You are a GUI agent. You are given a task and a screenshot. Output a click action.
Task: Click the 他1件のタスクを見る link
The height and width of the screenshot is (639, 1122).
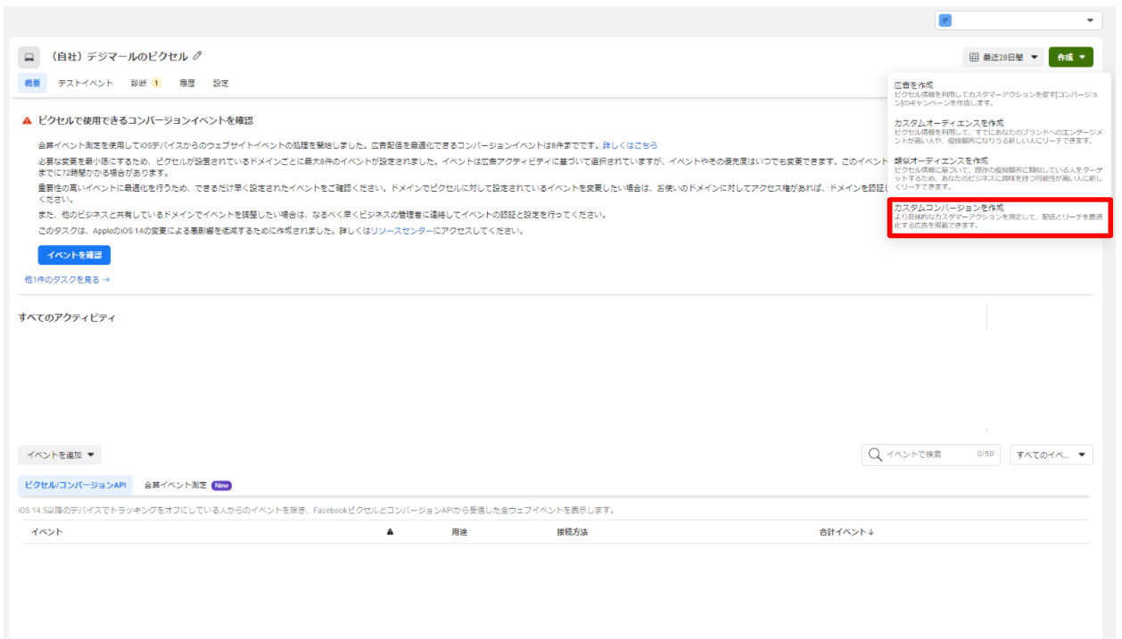point(68,279)
